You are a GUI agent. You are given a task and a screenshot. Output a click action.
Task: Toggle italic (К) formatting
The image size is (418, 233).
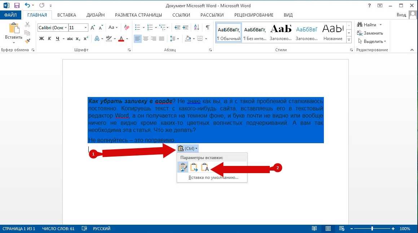pos(49,39)
